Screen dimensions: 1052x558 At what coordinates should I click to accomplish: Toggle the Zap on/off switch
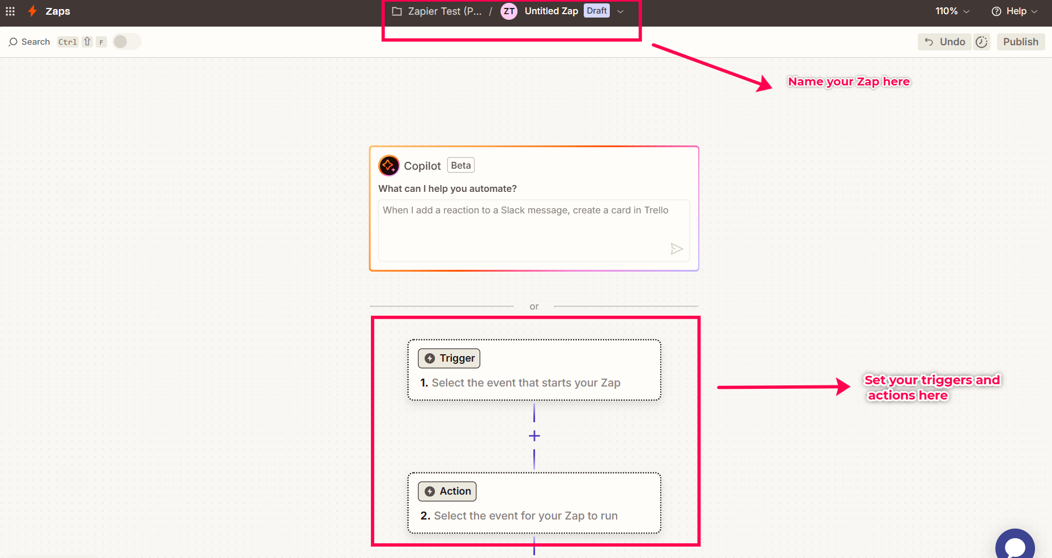pyautogui.click(x=127, y=42)
